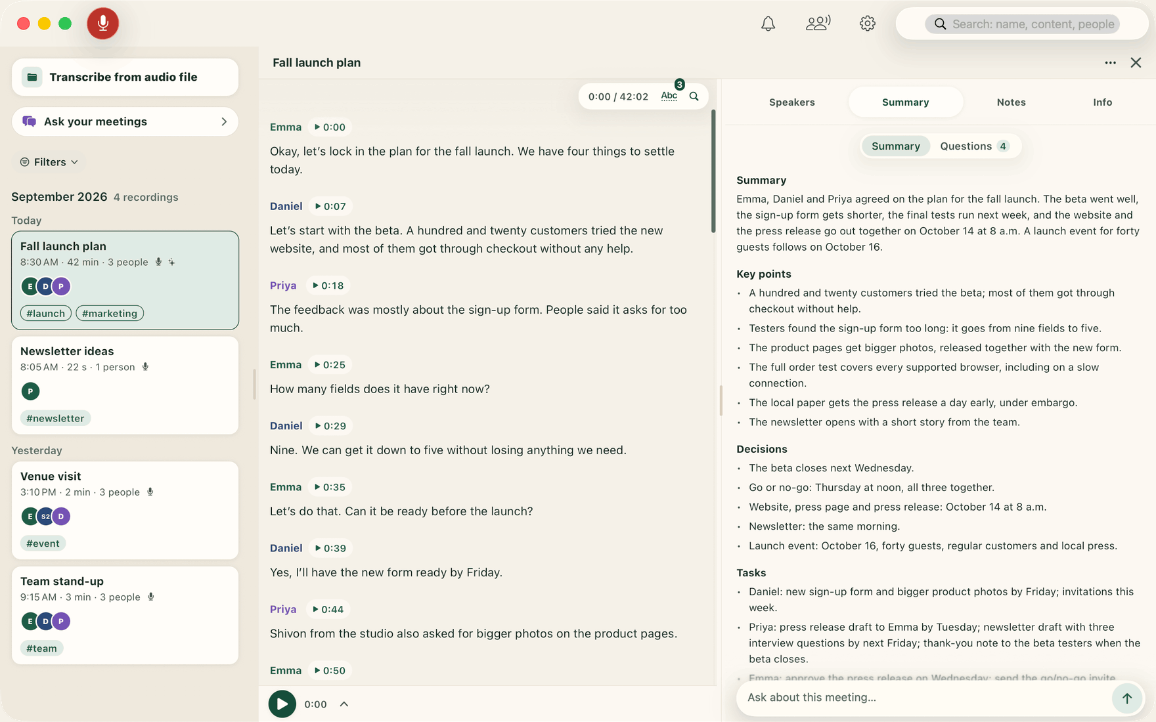This screenshot has height=722, width=1156.
Task: Play Daniel's segment at 0:39
Action: click(x=330, y=548)
